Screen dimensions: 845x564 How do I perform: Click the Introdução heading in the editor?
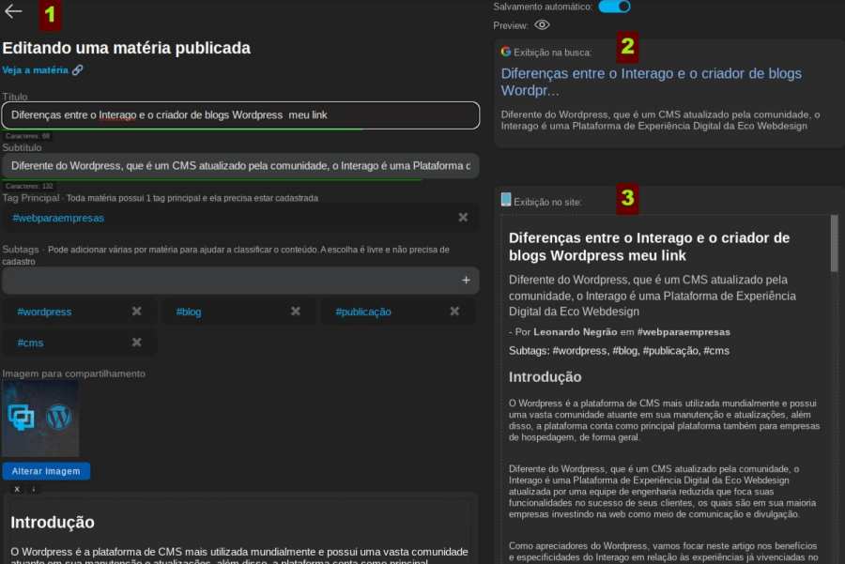53,522
